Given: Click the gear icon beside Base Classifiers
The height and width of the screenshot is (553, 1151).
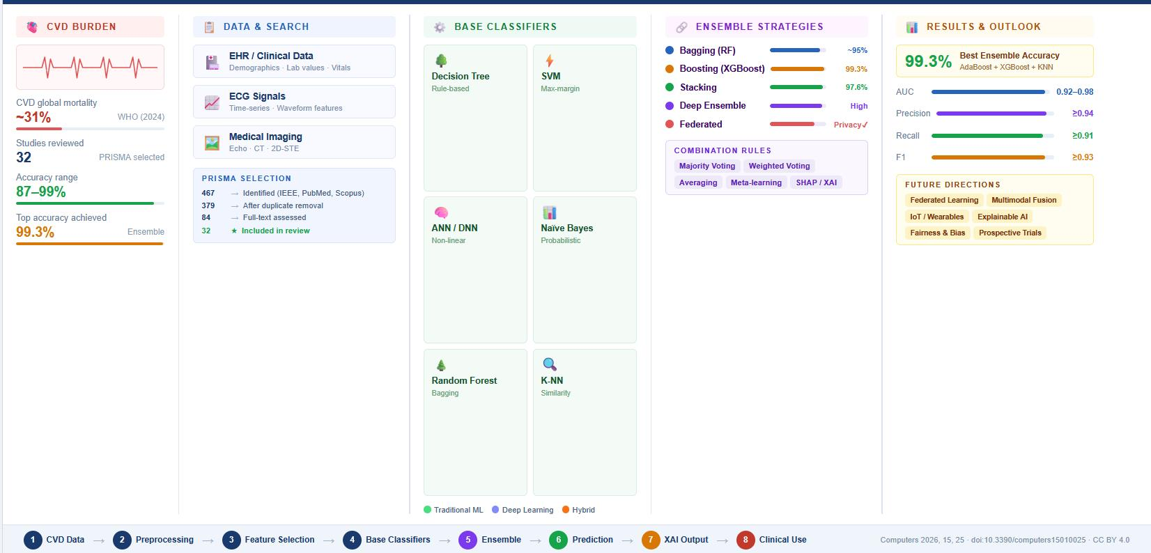Looking at the screenshot, I should [x=440, y=27].
